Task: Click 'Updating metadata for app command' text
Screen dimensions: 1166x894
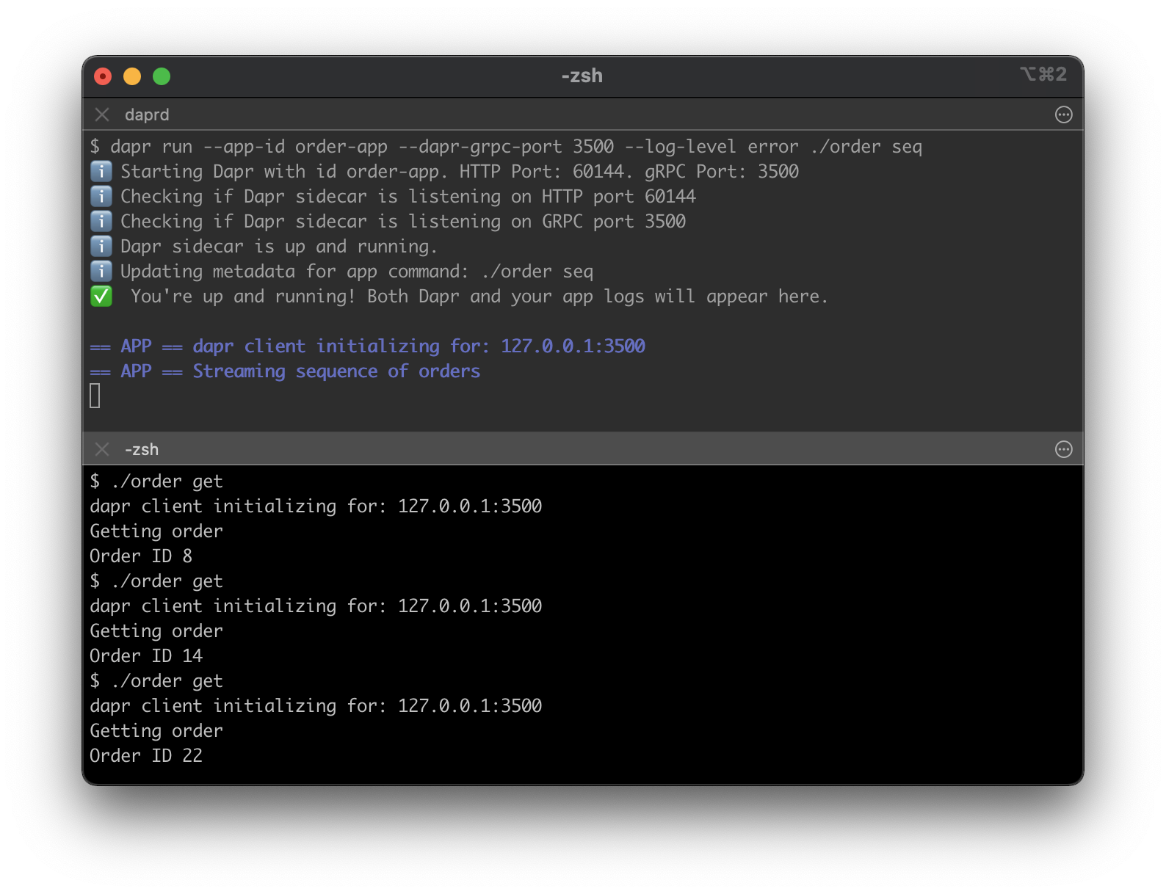Action: (x=294, y=272)
